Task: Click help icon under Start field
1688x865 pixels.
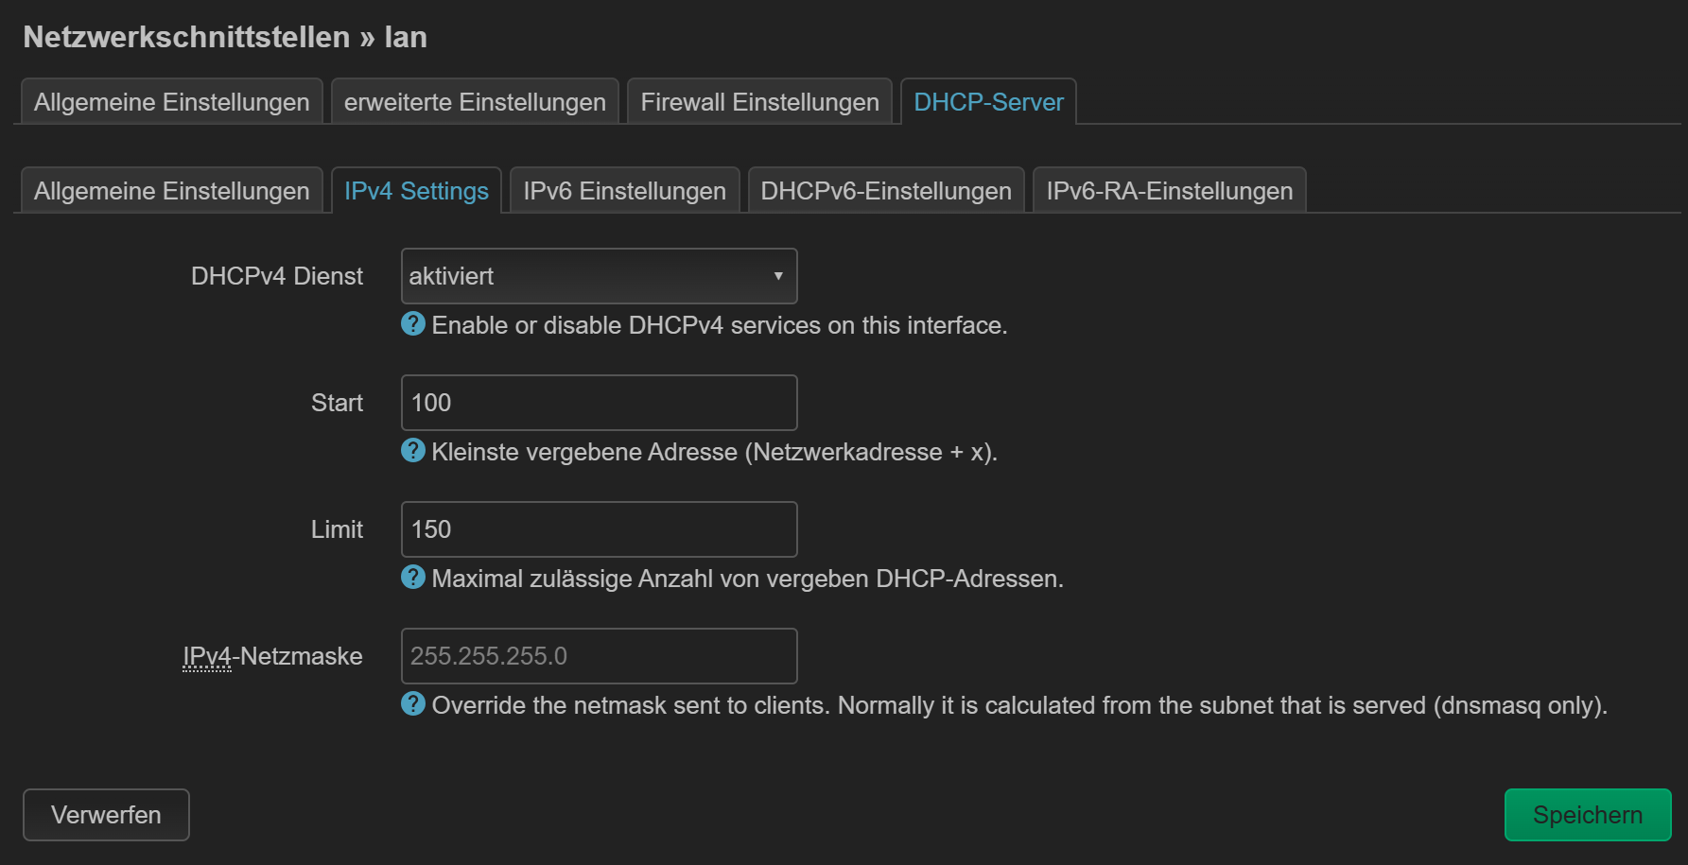Action: point(413,451)
